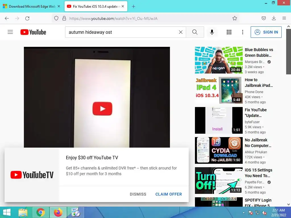Click title iOS 15 Settings You Need To
The height and width of the screenshot is (218, 291).
click(259, 173)
